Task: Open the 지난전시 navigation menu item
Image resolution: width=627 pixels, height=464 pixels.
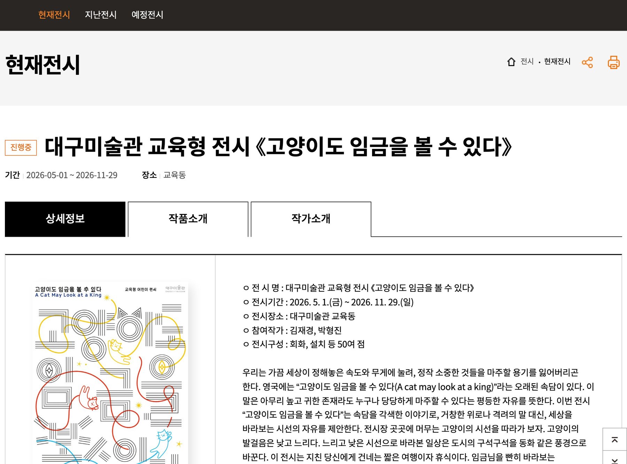Action: (x=101, y=15)
